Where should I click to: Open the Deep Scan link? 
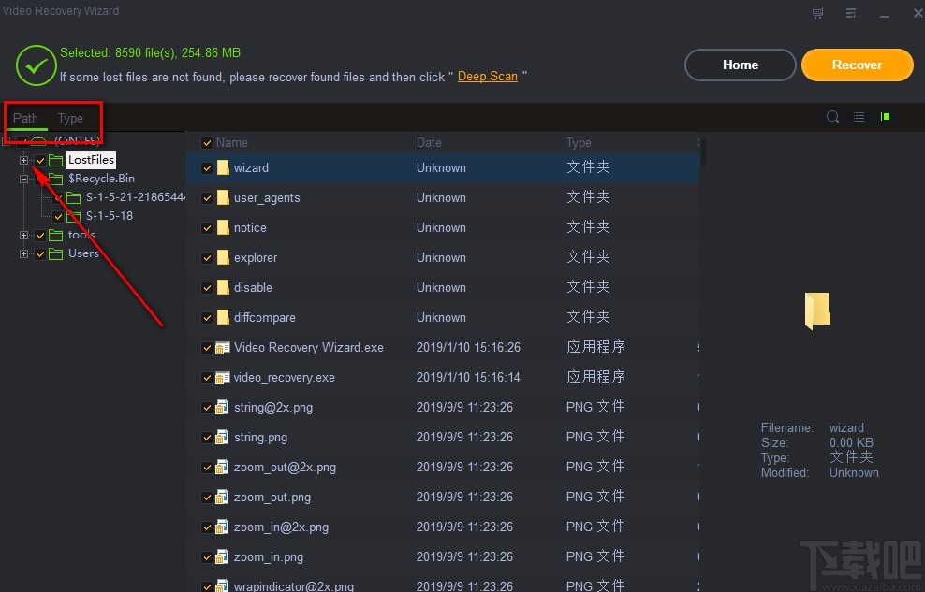[x=487, y=77]
